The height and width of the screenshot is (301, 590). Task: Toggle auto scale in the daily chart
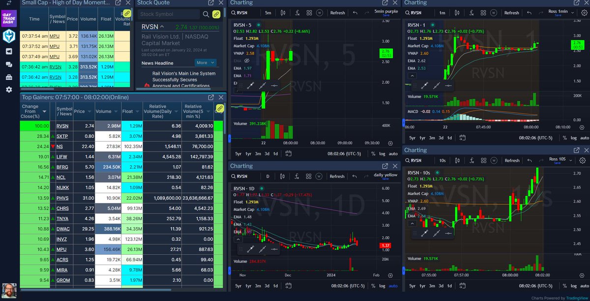[x=393, y=286]
